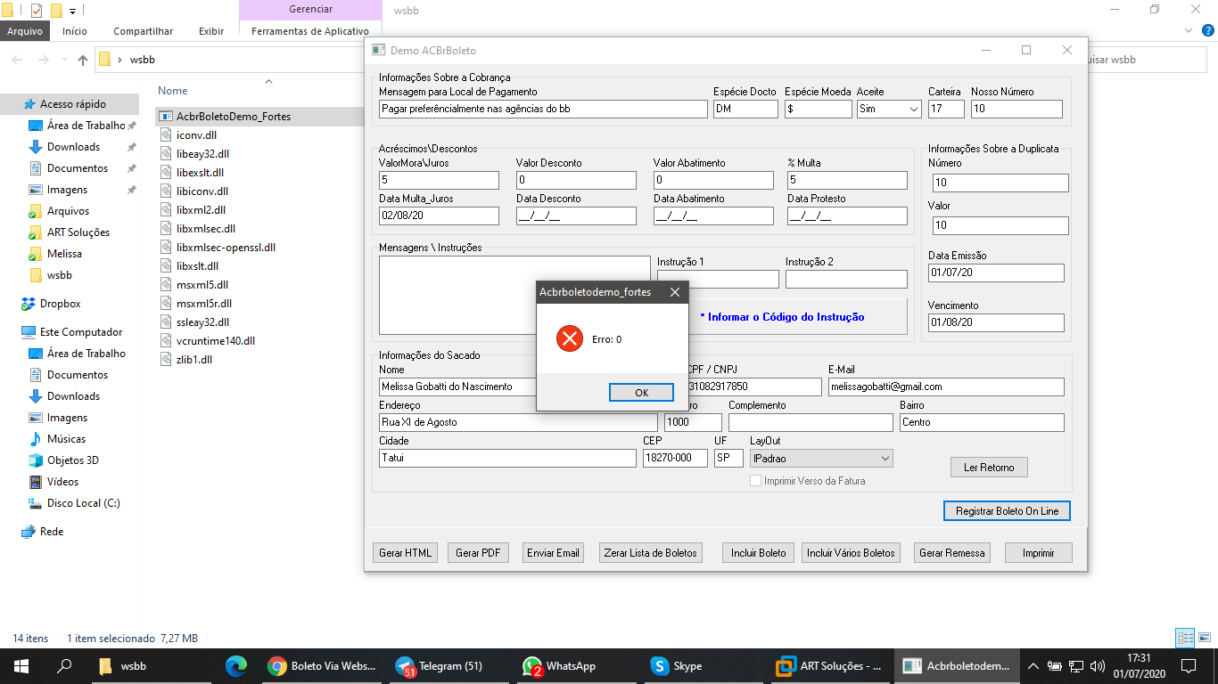Click the Instrução 2 field
Screen dimensions: 1218x684
tap(846, 279)
